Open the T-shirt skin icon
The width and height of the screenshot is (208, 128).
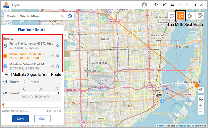coord(156,5)
